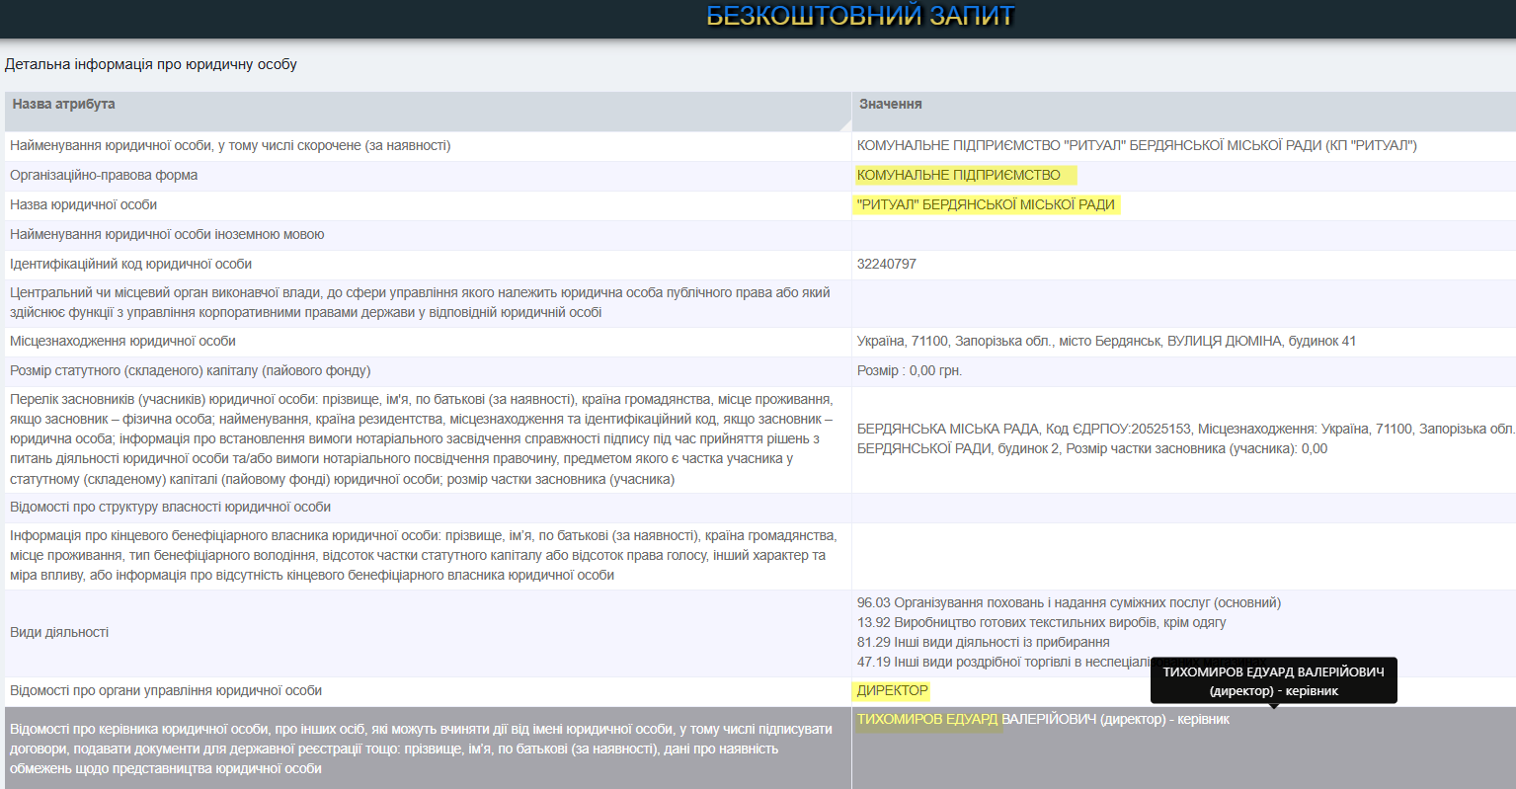Click the black tooltip with director name
1516x789 pixels.
point(1273,680)
